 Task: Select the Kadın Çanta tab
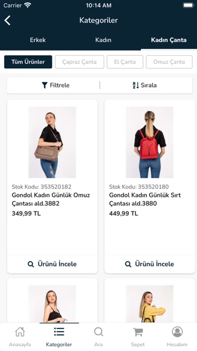tap(169, 40)
